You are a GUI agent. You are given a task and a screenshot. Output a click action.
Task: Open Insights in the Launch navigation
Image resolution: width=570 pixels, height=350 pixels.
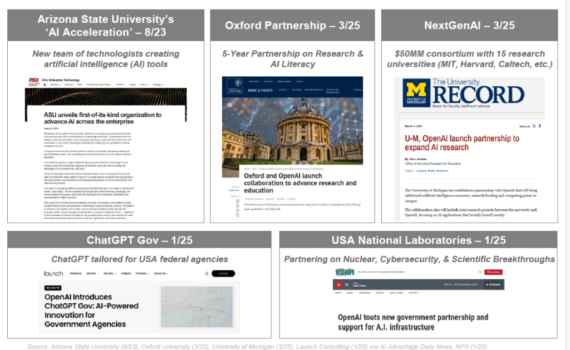pyautogui.click(x=126, y=273)
